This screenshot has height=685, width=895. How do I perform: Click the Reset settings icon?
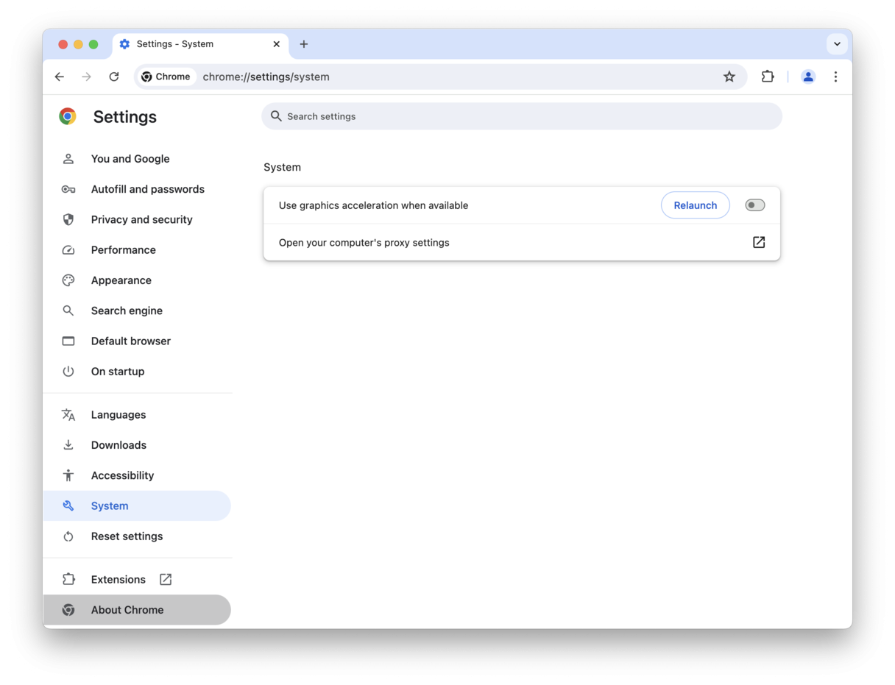[x=68, y=536]
